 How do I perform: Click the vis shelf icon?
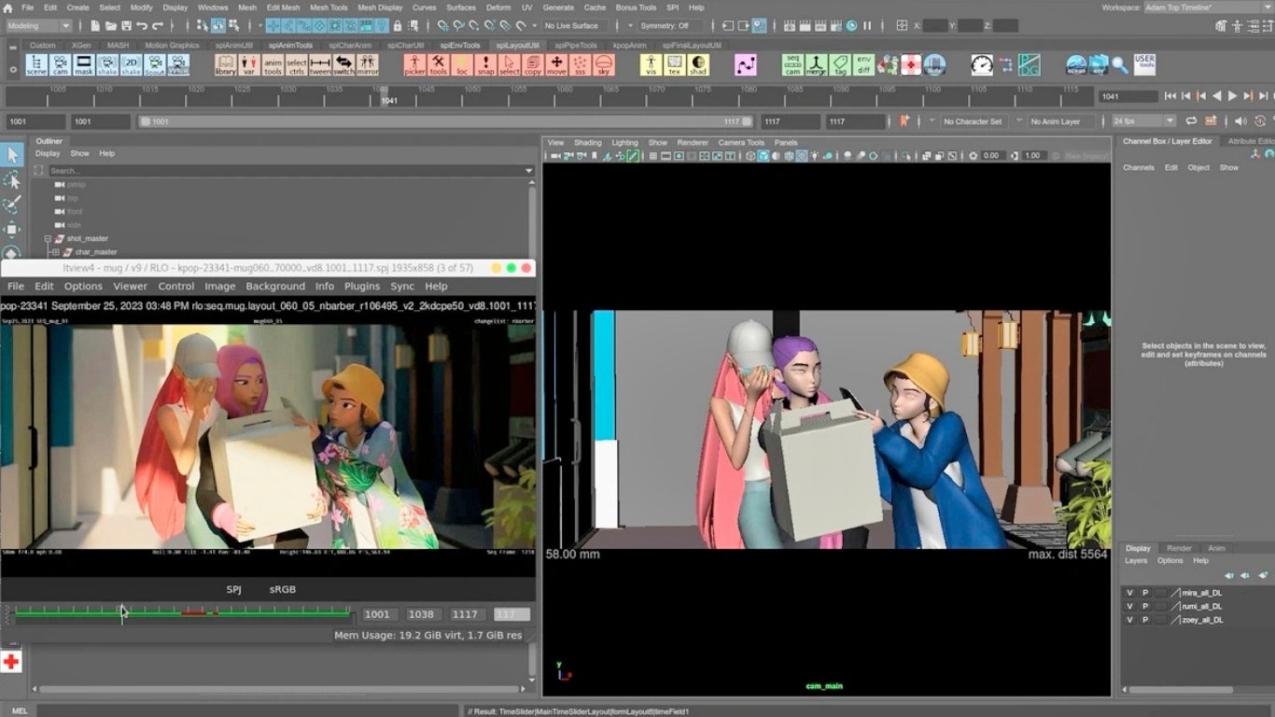(x=651, y=65)
